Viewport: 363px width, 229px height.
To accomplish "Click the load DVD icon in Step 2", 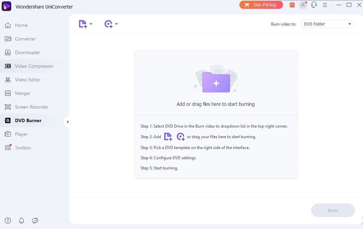I will (x=180, y=137).
